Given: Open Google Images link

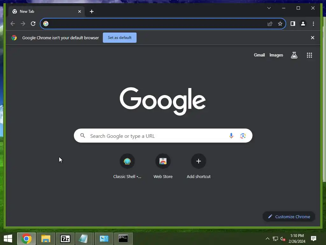Looking at the screenshot, I should (276, 55).
